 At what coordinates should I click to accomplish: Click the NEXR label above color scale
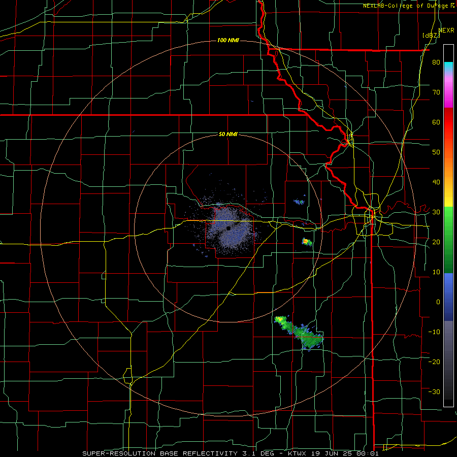446,30
